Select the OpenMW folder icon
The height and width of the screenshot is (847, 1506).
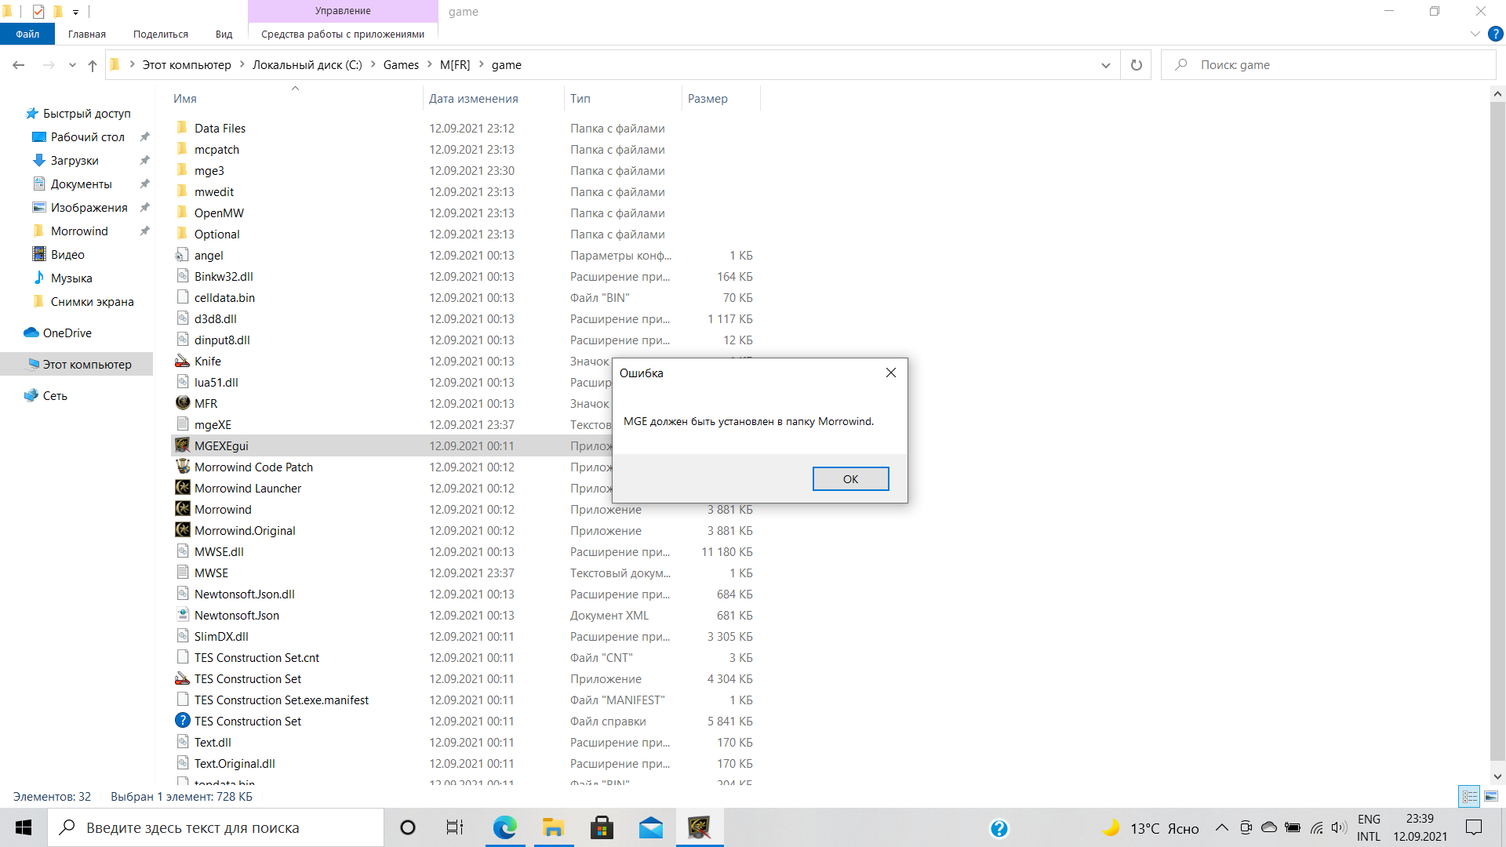pos(183,213)
